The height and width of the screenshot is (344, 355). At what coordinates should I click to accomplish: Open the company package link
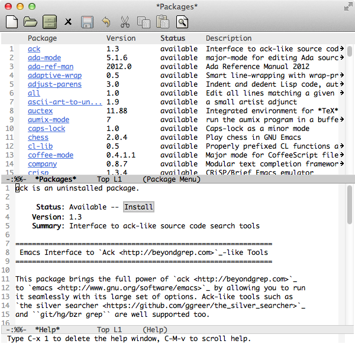click(43, 164)
